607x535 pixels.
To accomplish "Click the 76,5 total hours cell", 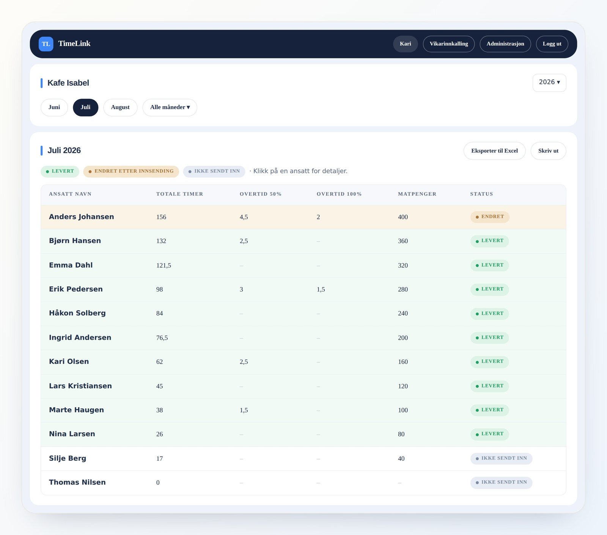I will pyautogui.click(x=162, y=338).
